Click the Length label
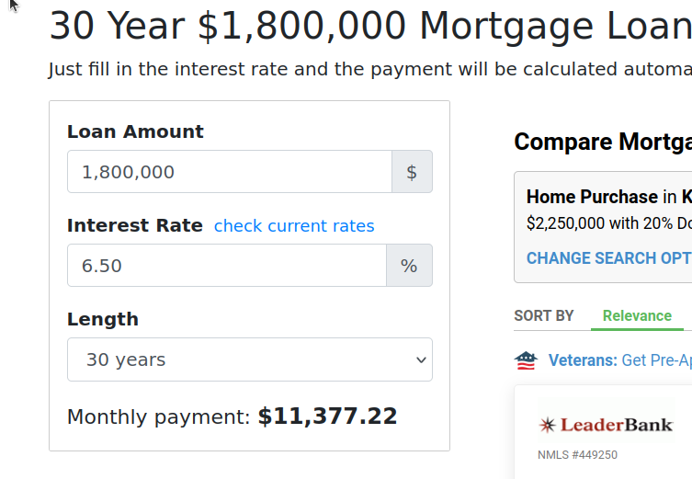Screen dimensions: 692x479 tap(103, 319)
